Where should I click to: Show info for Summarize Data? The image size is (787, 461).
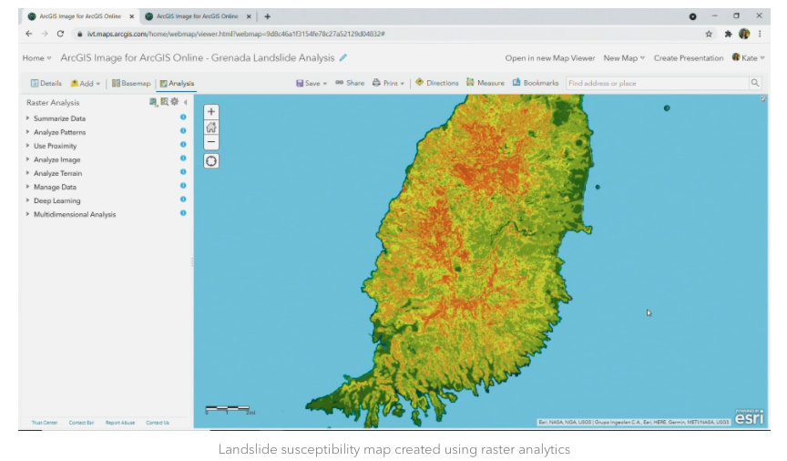point(183,117)
